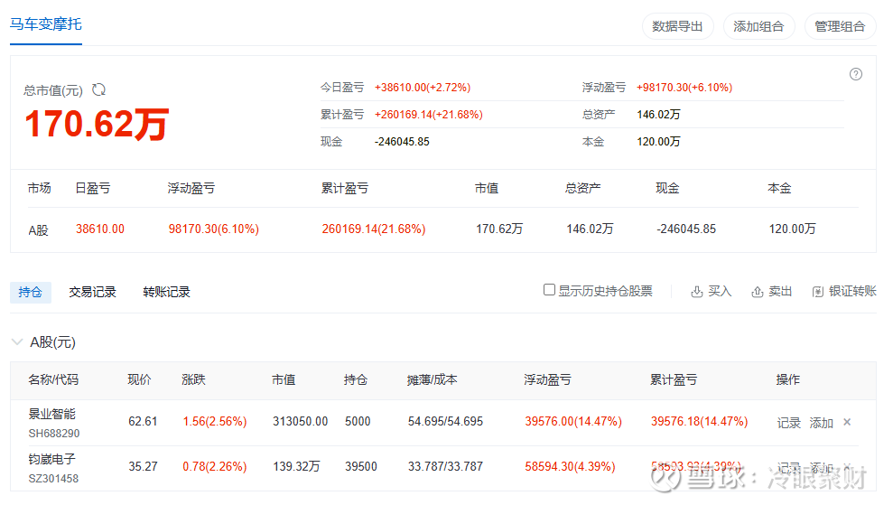Toggle 显示历史持仓股票 checkbox
This screenshot has height=505, width=893.
pyautogui.click(x=549, y=290)
